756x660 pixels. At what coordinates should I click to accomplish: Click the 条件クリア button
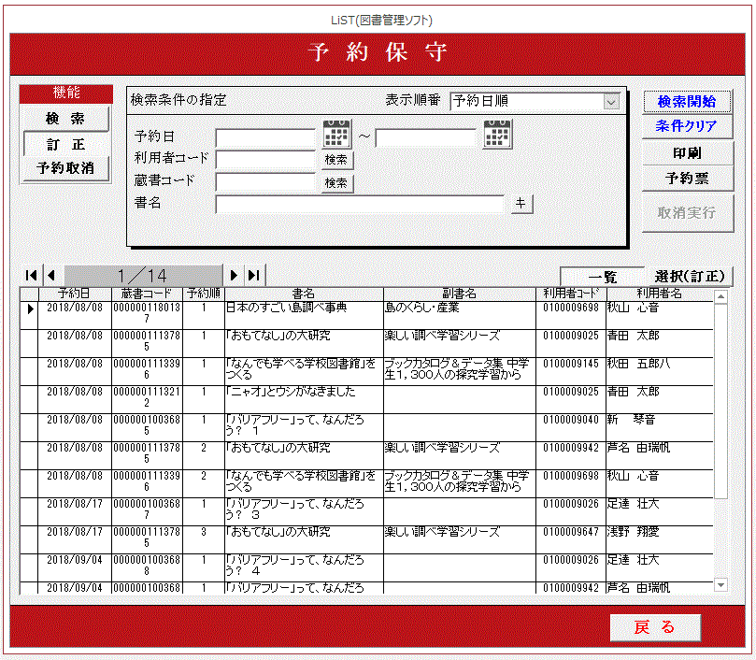point(687,126)
